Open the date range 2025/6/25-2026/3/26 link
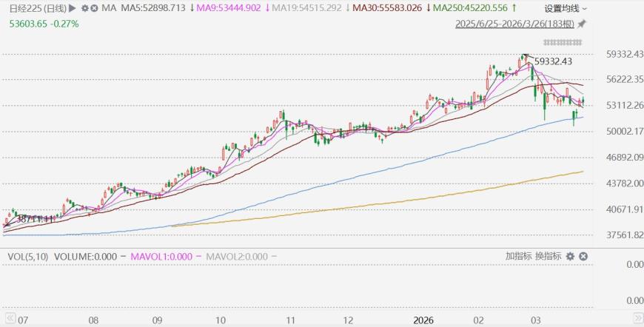 (x=514, y=24)
